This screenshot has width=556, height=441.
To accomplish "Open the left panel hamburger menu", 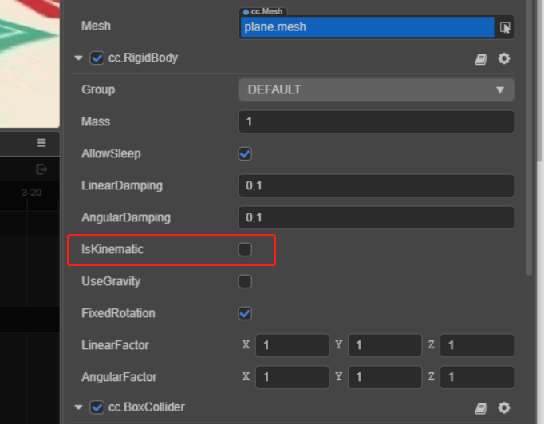I will (x=41, y=143).
